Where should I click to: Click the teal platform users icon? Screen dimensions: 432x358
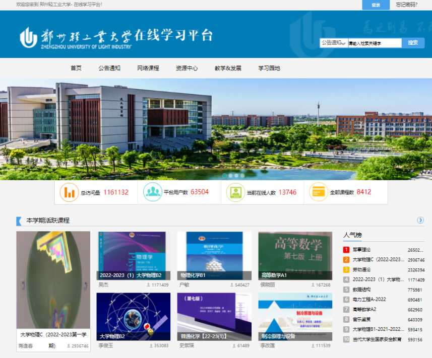[152, 192]
